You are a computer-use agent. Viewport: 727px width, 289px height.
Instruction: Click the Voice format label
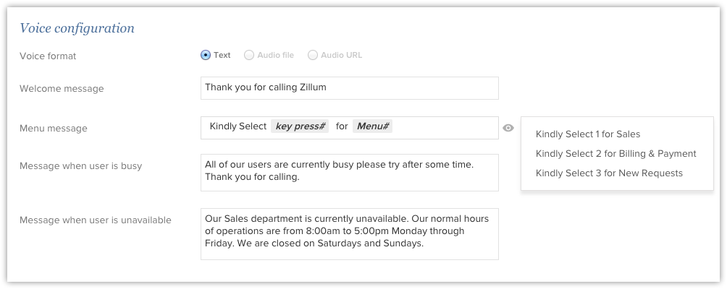click(48, 56)
